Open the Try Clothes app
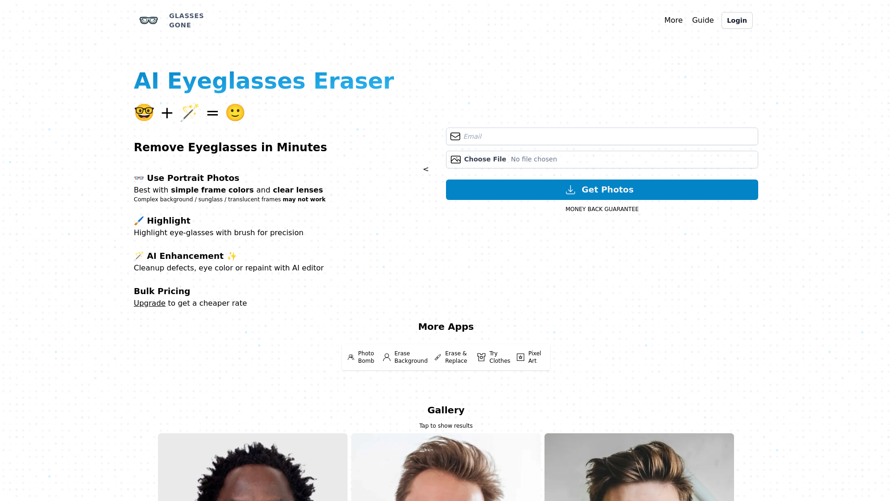This screenshot has height=501, width=892. 493,357
